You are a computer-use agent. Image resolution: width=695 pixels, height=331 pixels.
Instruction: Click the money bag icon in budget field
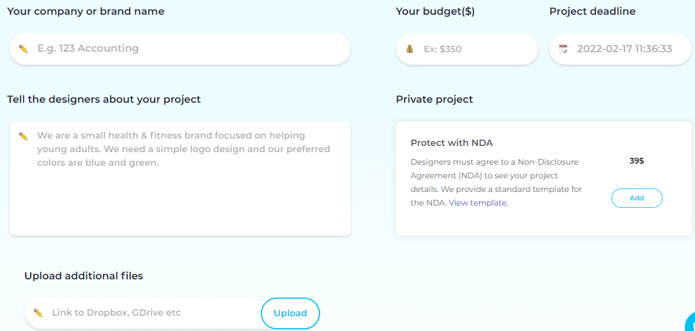coord(410,49)
